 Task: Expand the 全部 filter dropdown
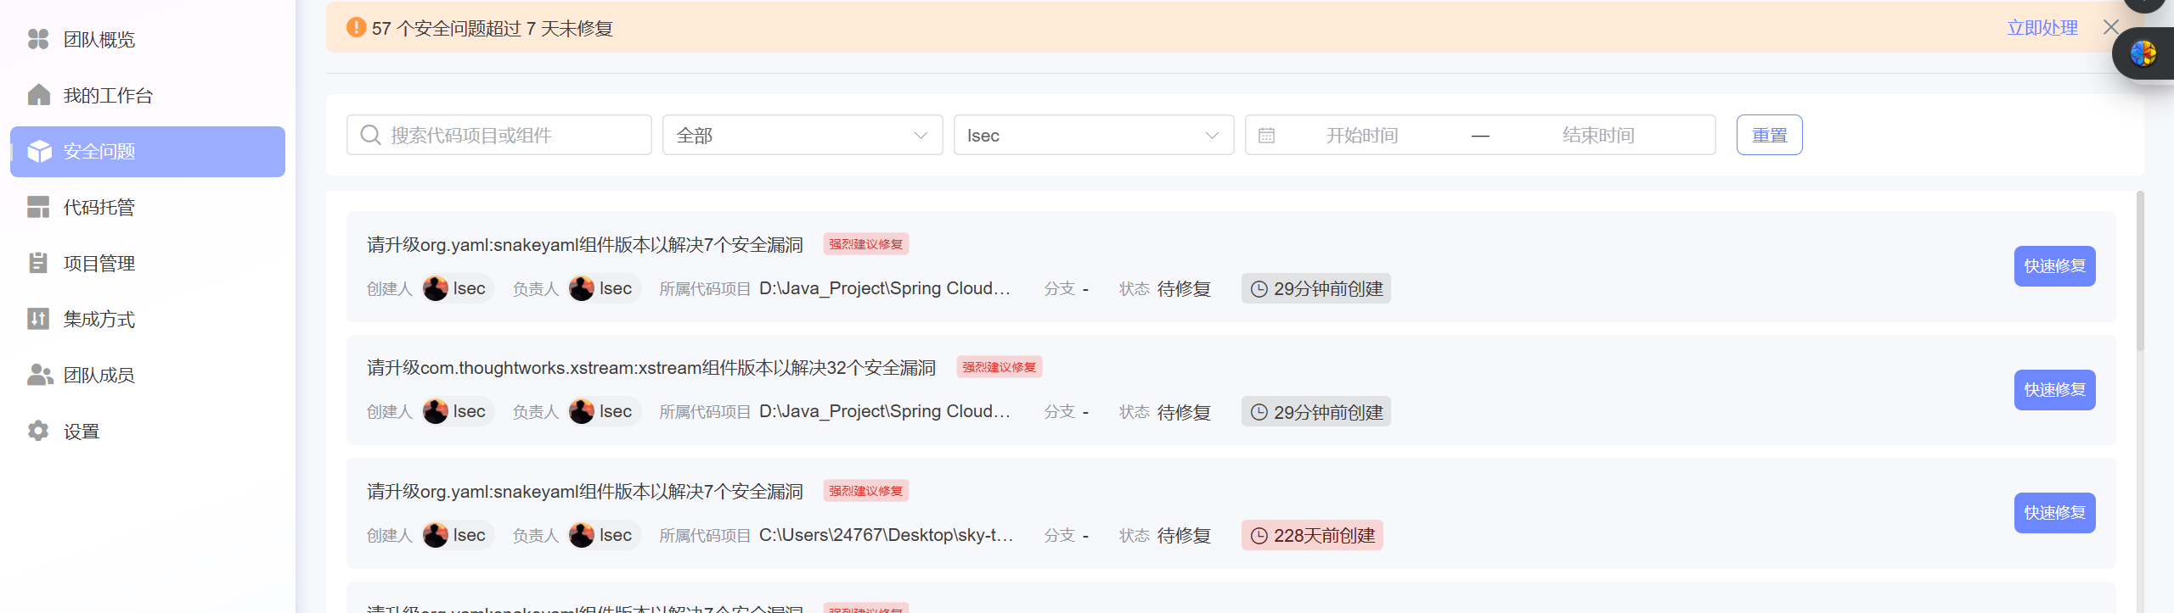pyautogui.click(x=802, y=136)
